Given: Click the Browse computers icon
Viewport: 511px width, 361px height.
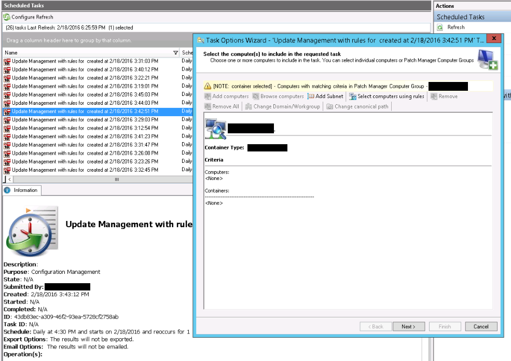Looking at the screenshot, I should (x=256, y=96).
